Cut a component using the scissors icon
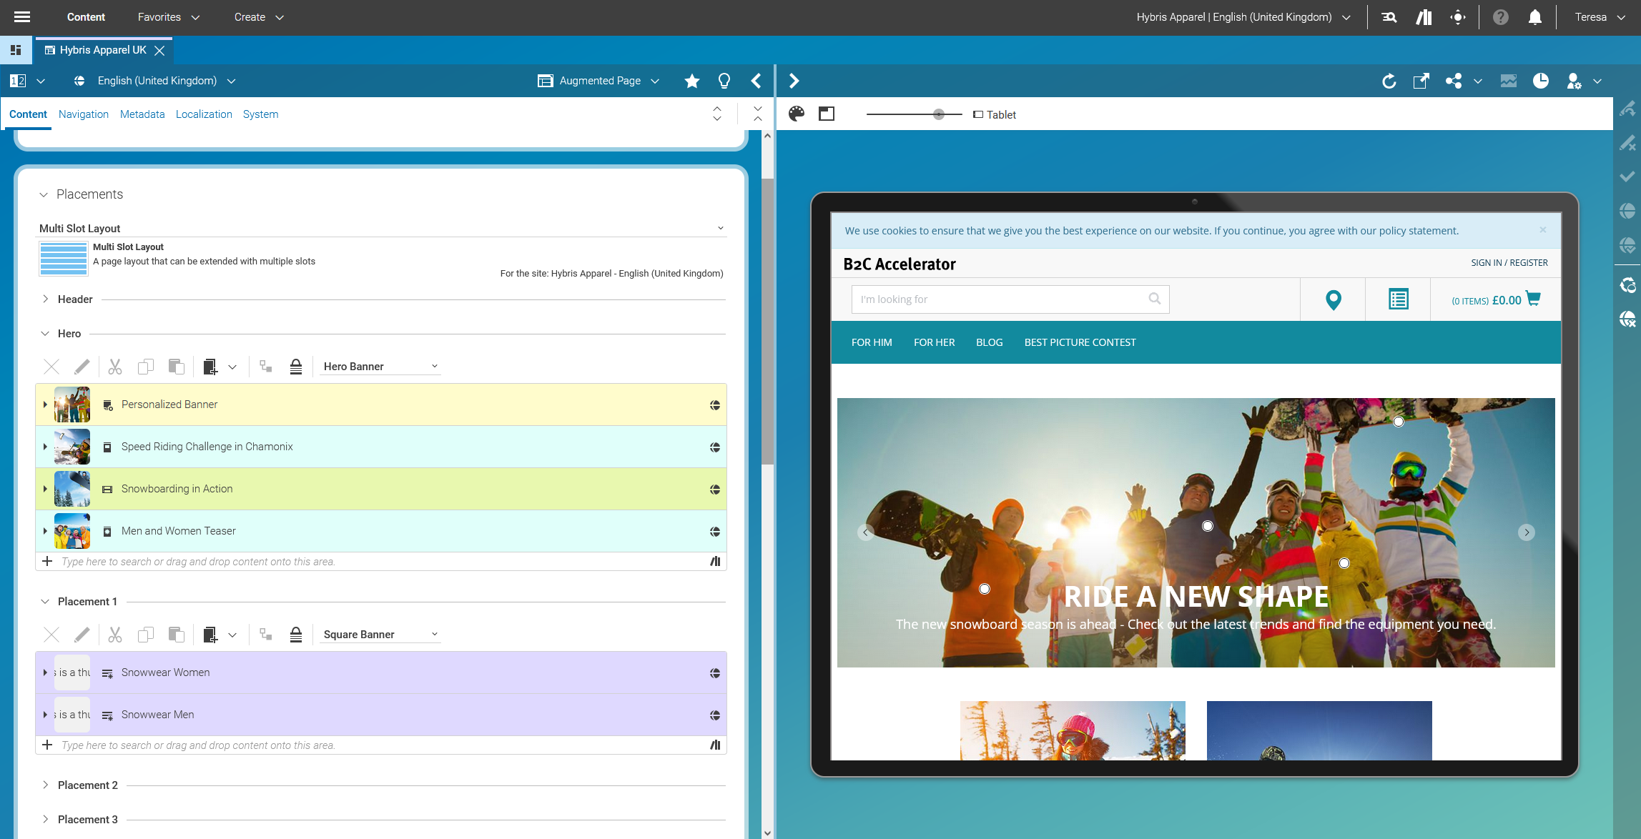 (114, 366)
